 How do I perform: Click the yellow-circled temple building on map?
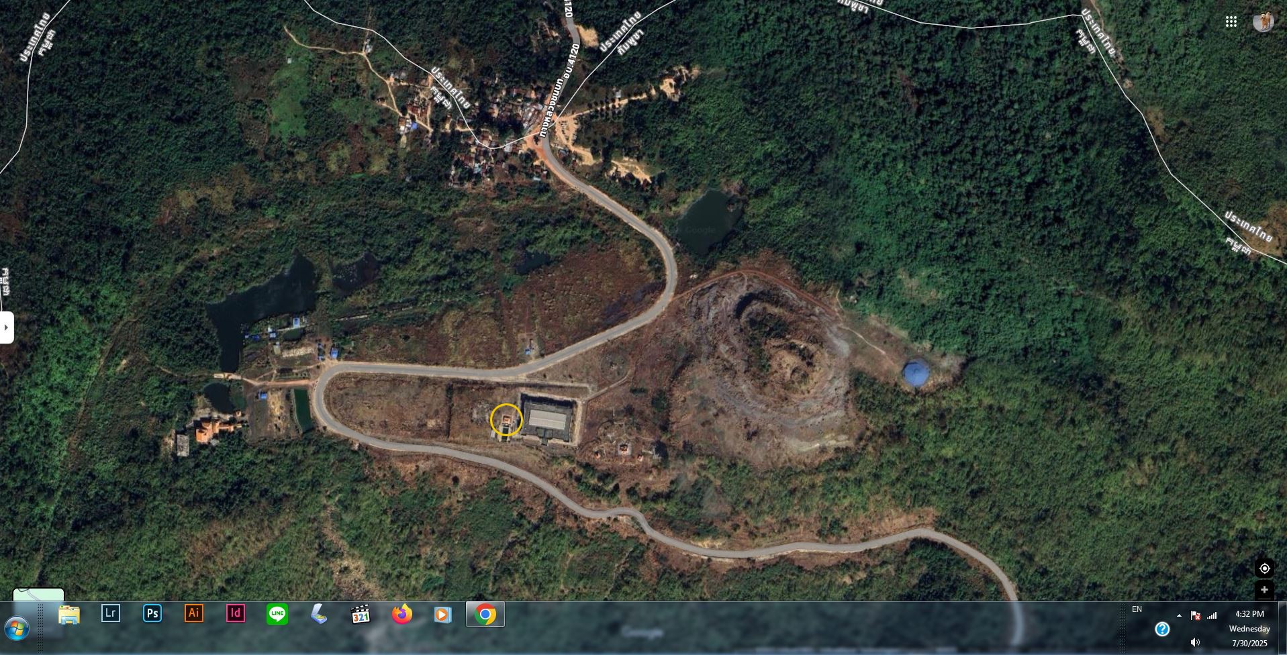point(506,421)
